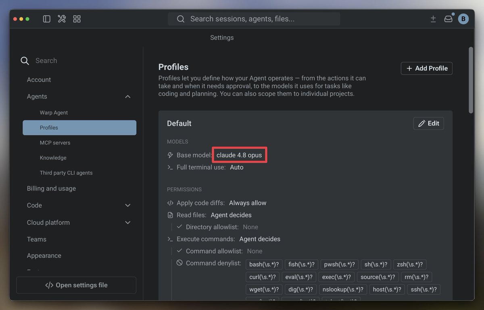Open the user avatar labeled B

(x=463, y=19)
